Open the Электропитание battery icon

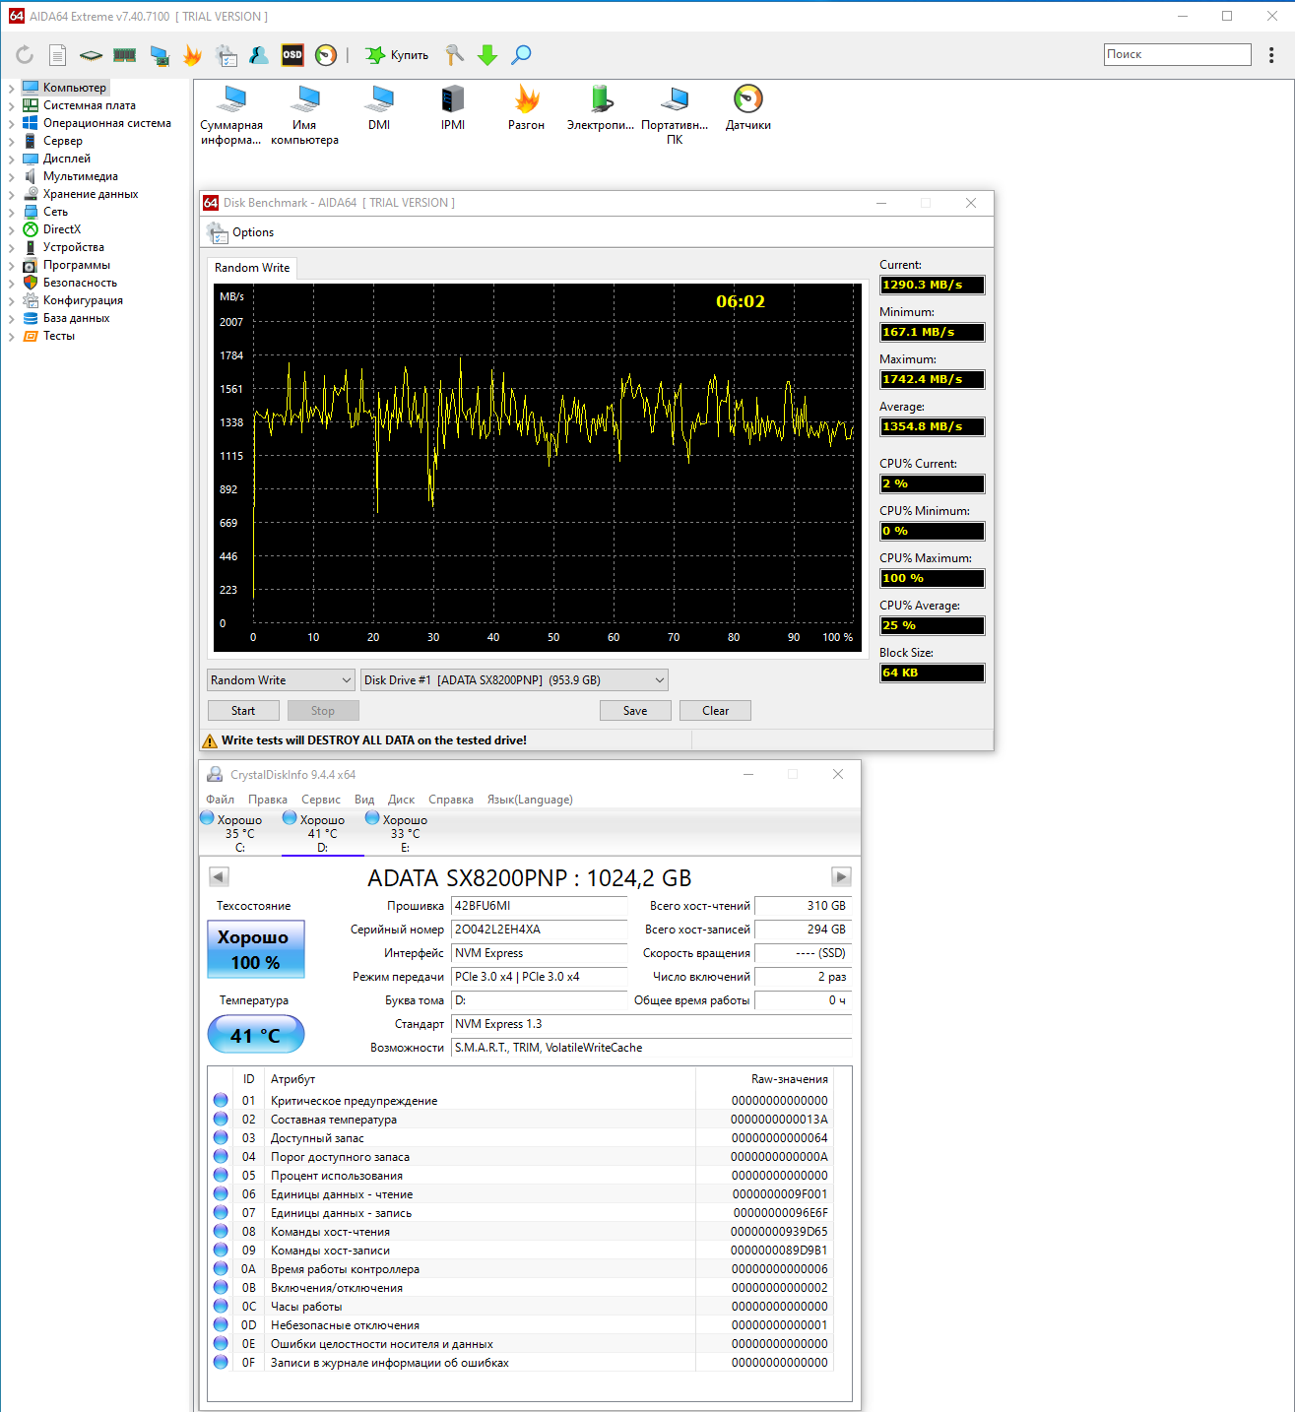[x=601, y=108]
